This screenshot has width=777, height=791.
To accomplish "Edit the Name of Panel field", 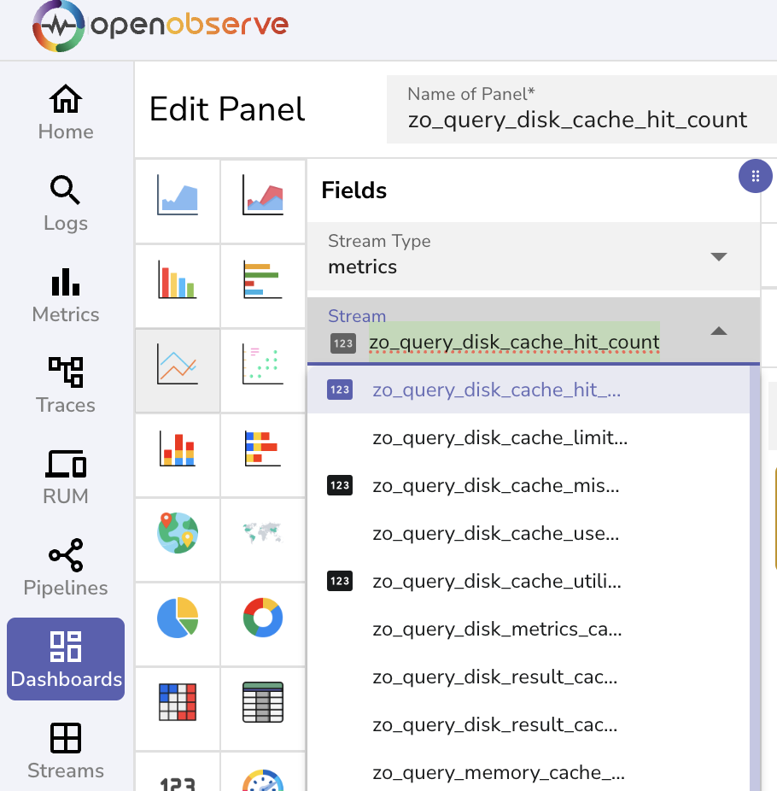I will [x=578, y=120].
